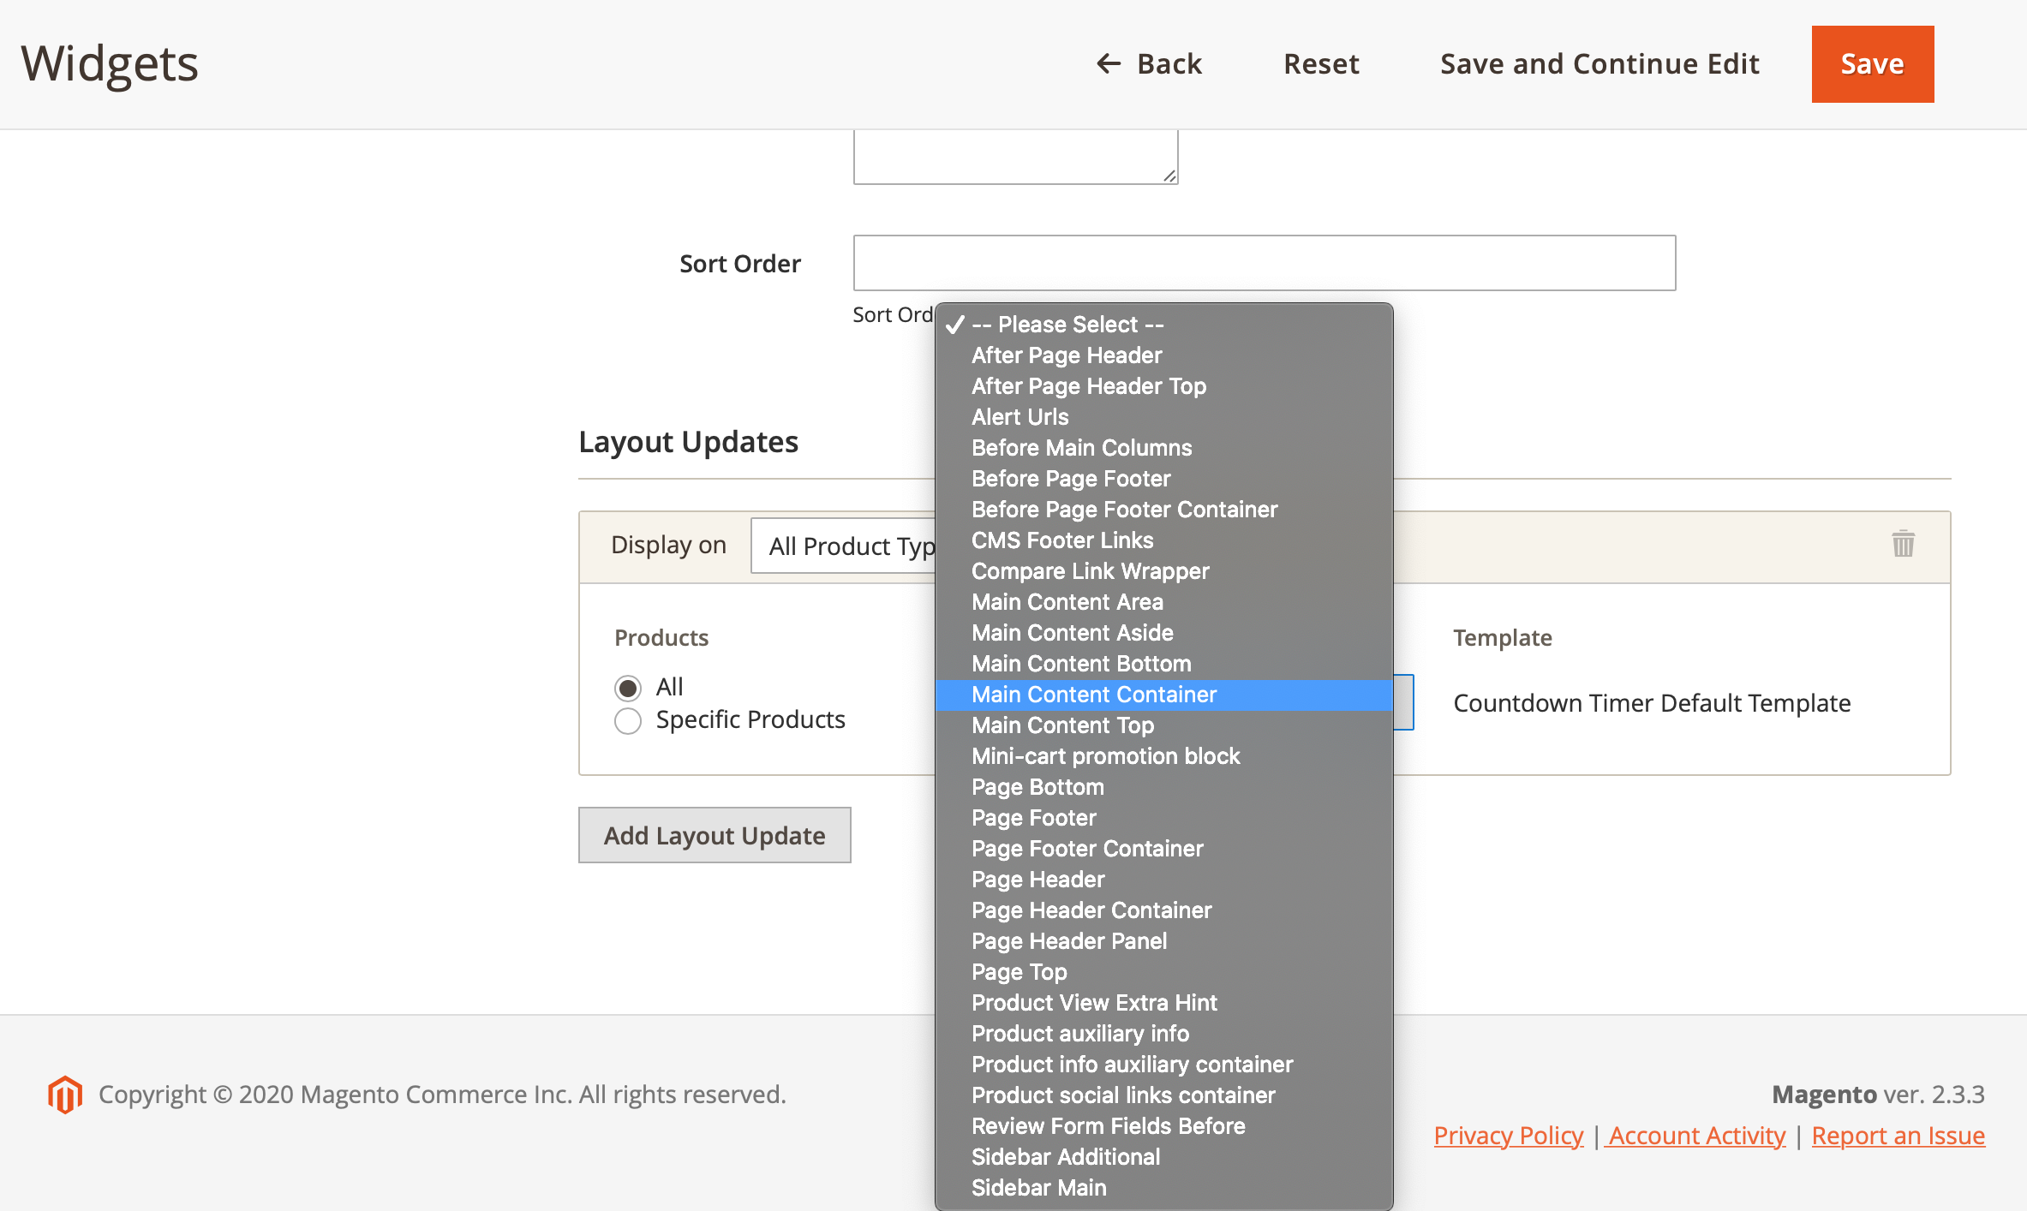
Task: Pick Page Footer Container option
Action: [x=1163, y=849]
